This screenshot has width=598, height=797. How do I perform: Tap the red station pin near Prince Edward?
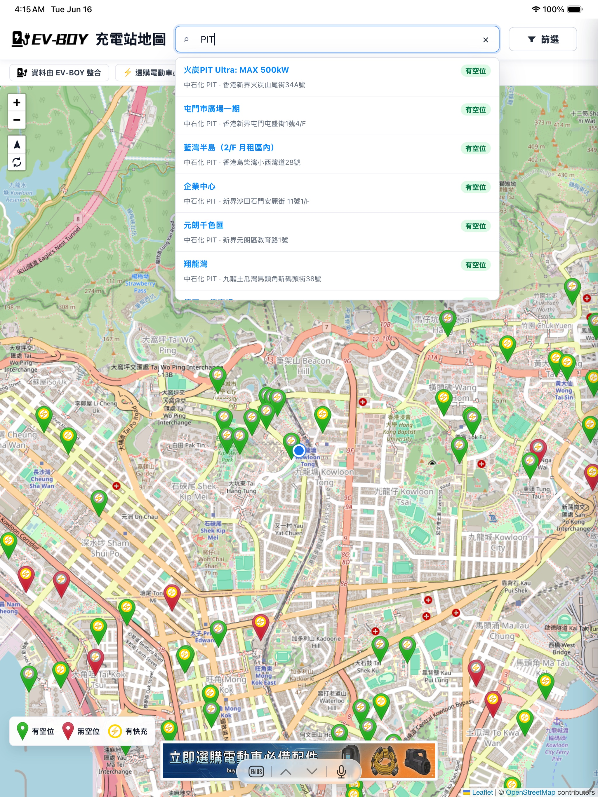(260, 626)
